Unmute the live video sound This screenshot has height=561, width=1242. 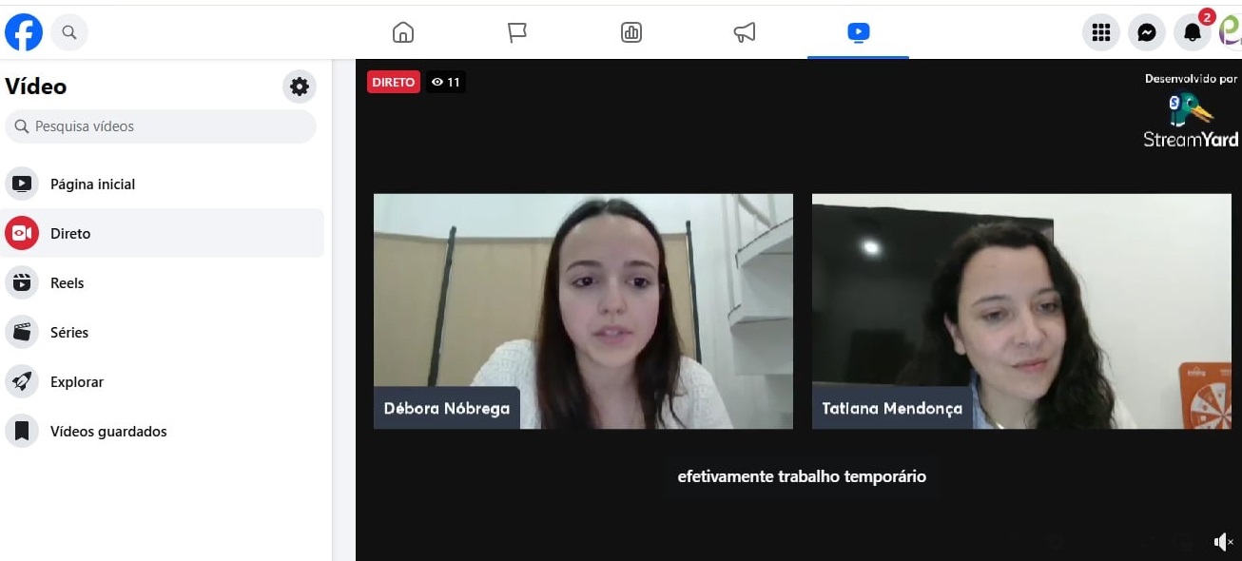(1223, 542)
